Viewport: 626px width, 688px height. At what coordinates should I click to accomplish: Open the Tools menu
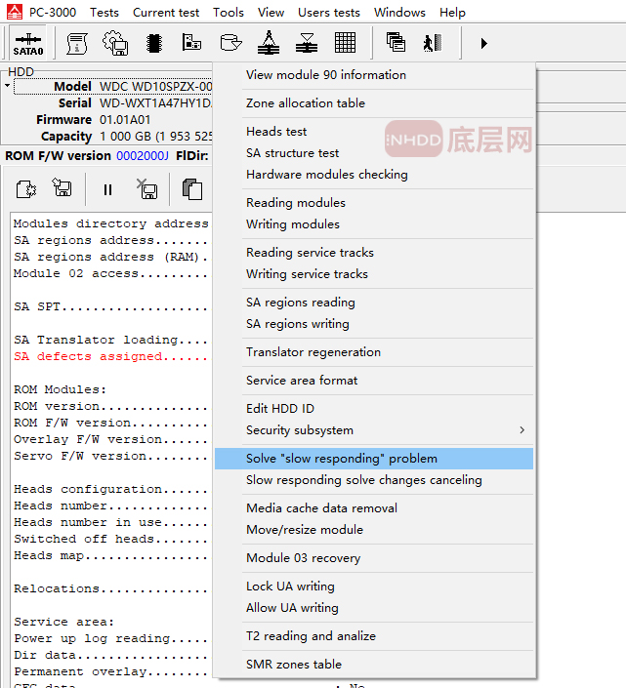(229, 13)
